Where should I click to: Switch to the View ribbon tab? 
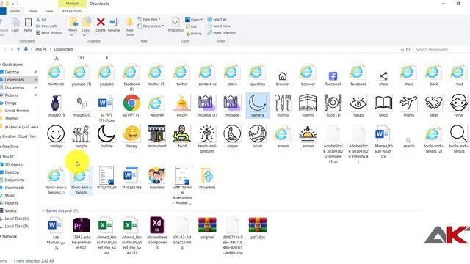click(49, 11)
